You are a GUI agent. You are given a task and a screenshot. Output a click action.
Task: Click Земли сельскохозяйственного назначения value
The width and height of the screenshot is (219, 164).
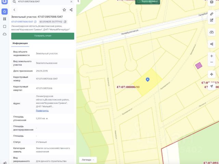tap(53, 150)
